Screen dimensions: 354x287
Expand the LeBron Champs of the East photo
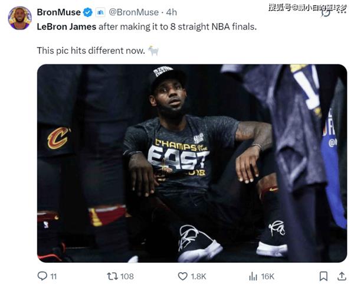tap(192, 163)
